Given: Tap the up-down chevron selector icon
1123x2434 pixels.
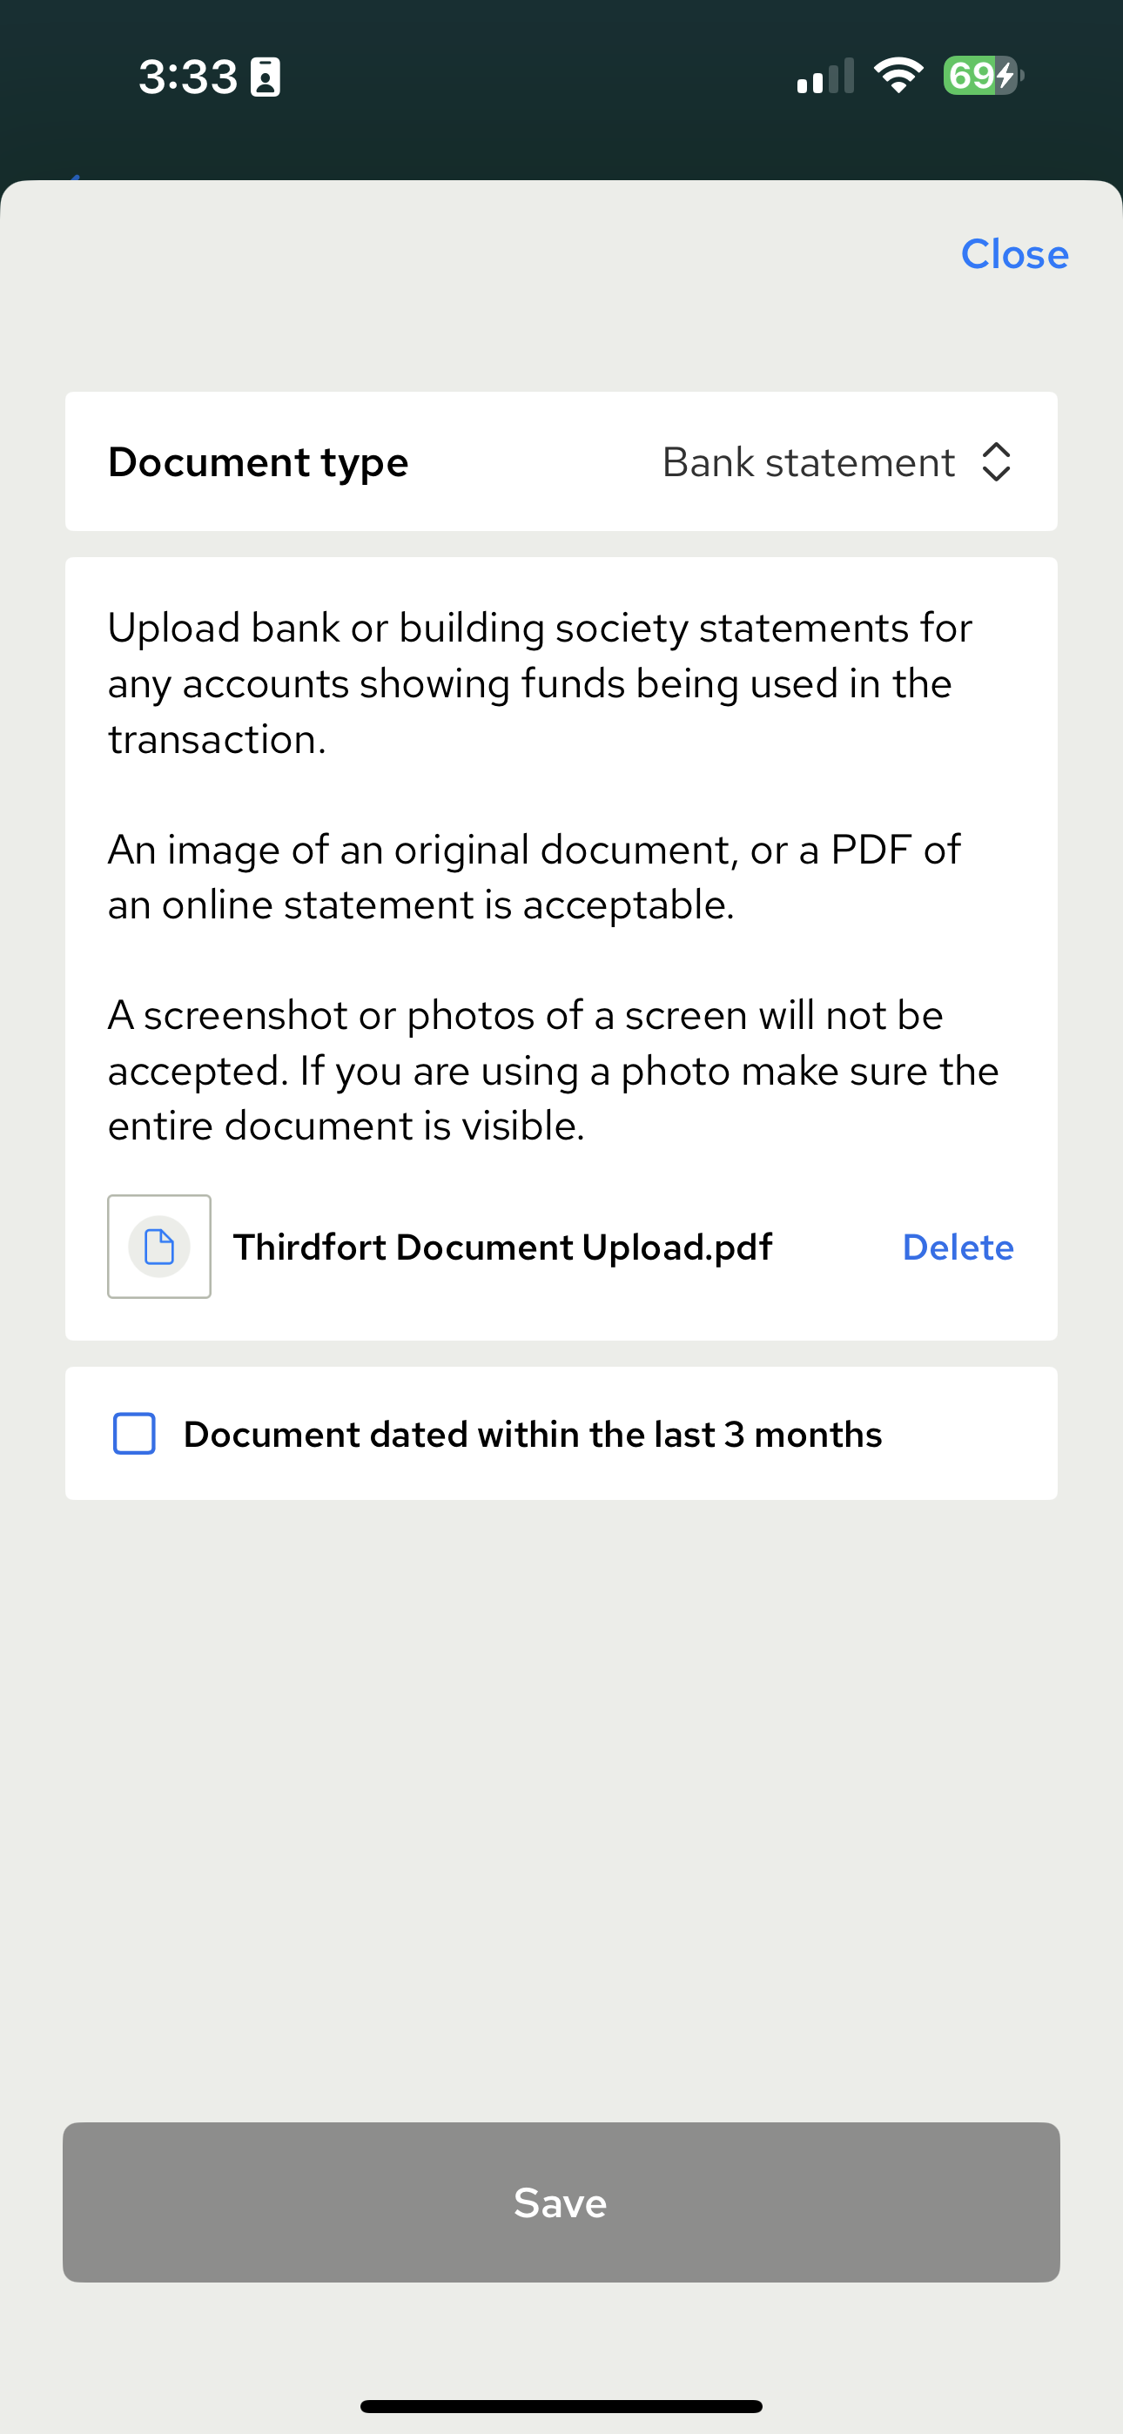Looking at the screenshot, I should [996, 462].
